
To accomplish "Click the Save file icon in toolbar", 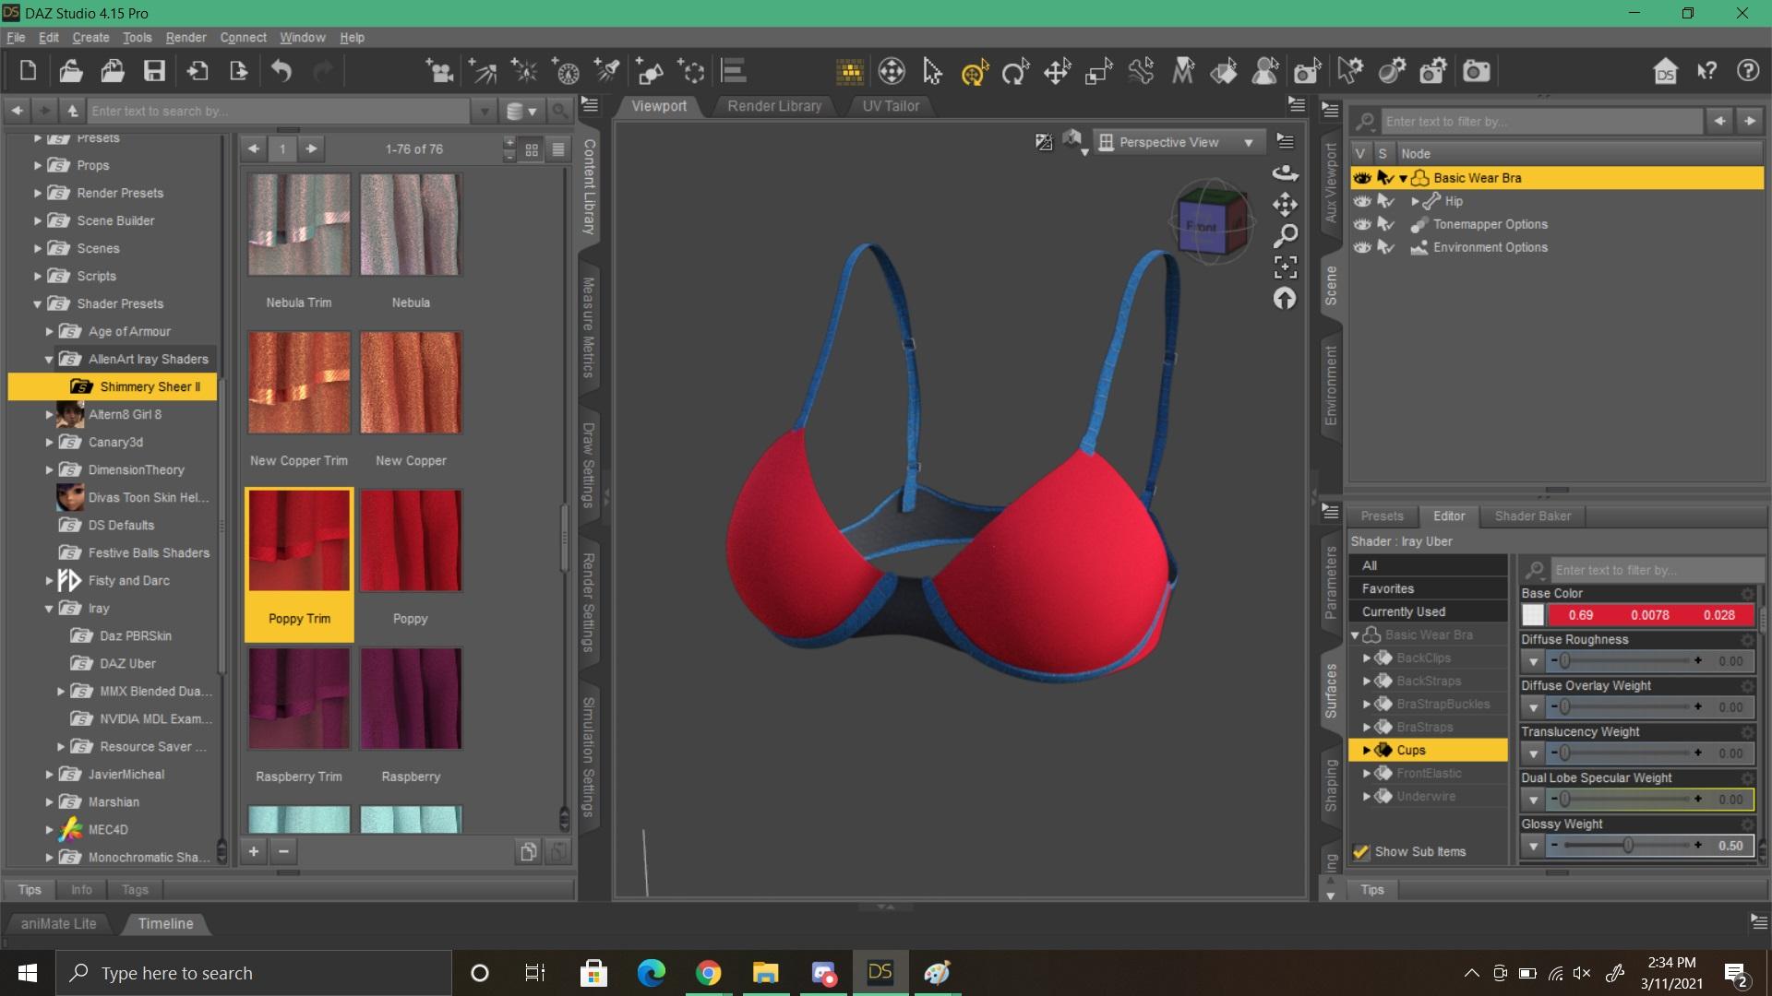I will 154,71.
